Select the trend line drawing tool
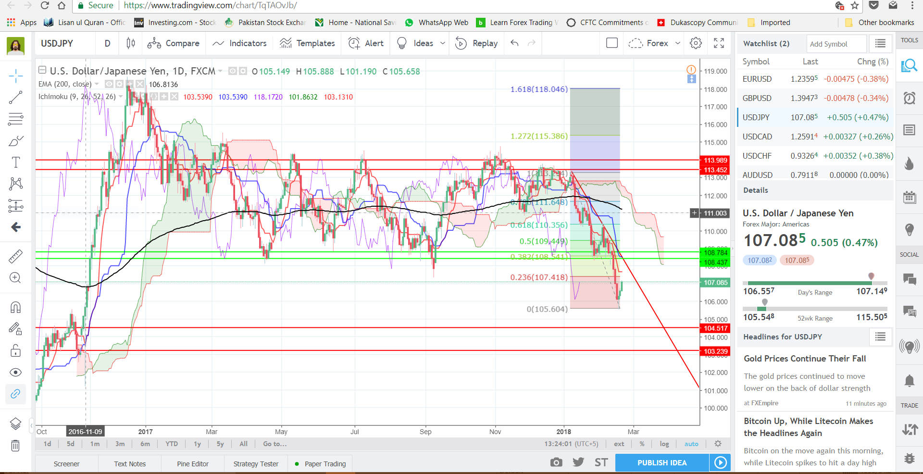The width and height of the screenshot is (923, 474). tap(15, 98)
